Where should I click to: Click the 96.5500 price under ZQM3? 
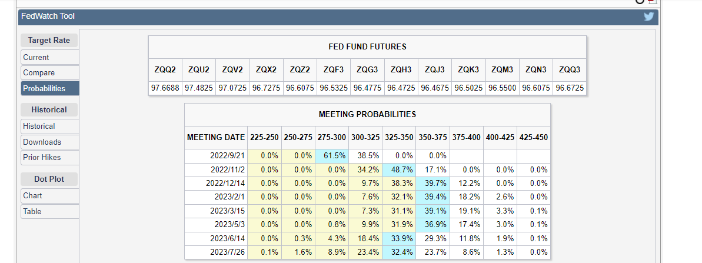[x=502, y=88]
